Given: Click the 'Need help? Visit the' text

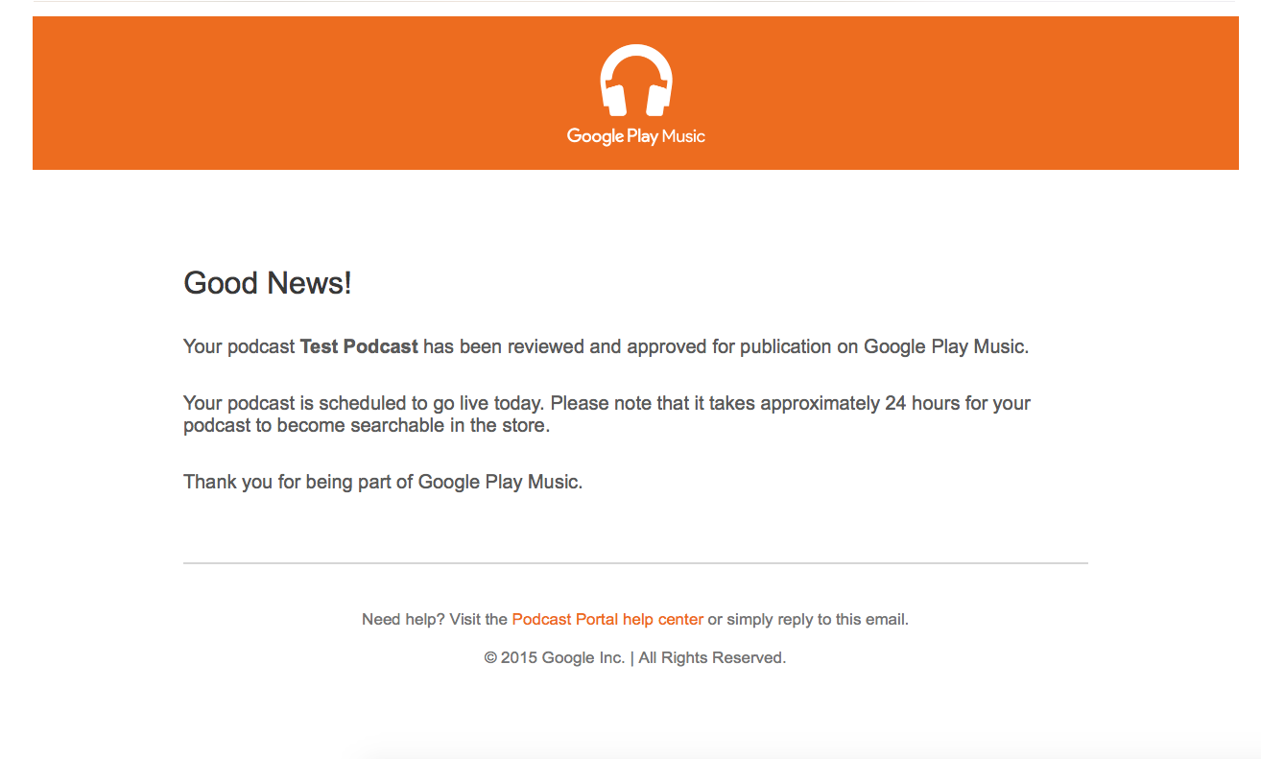Looking at the screenshot, I should pos(435,620).
